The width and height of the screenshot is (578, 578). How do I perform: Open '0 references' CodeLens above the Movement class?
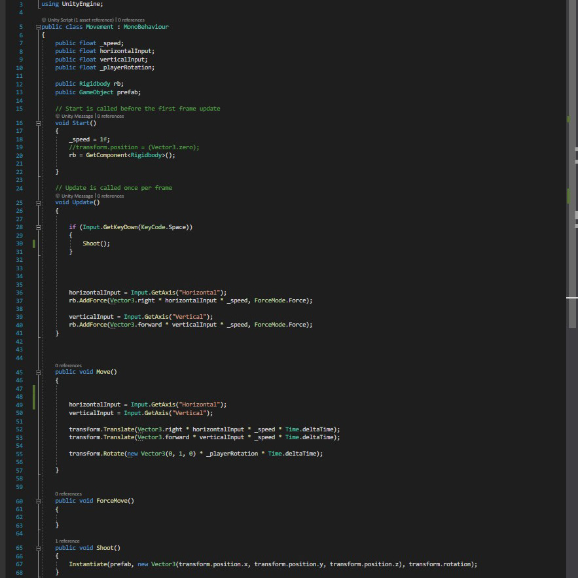[131, 20]
